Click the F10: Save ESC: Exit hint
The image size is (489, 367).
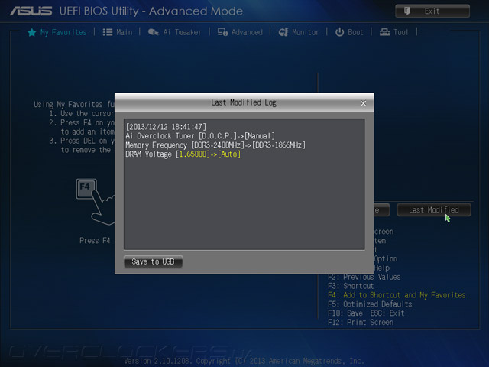click(x=366, y=313)
